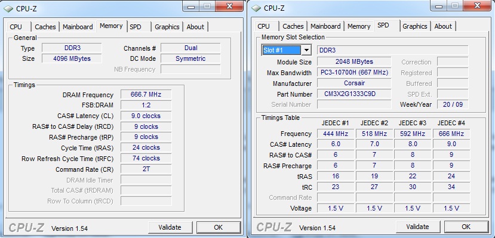Click the Week/Year field showing 20 / 09
The image size is (495, 238).
tap(453, 104)
